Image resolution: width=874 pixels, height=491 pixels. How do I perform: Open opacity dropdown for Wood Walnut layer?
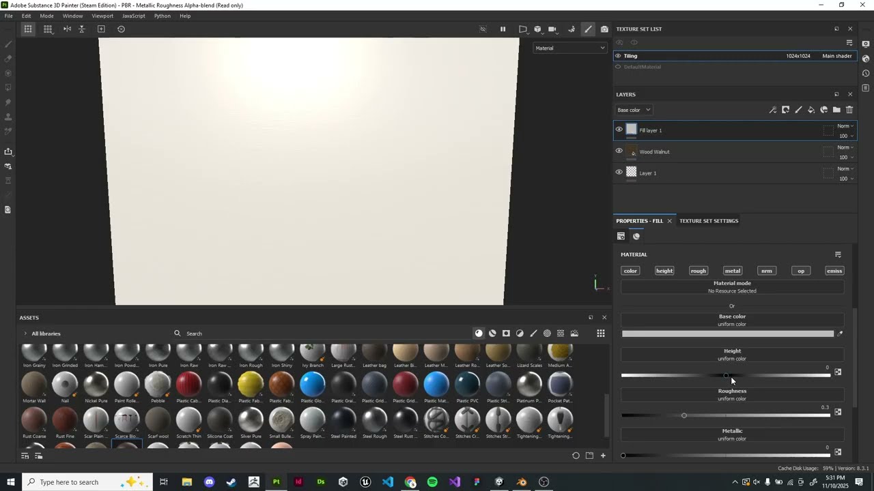[847, 158]
